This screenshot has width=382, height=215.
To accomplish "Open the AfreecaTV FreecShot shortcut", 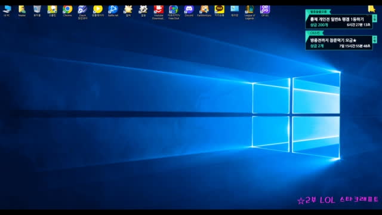I will pos(174,12).
